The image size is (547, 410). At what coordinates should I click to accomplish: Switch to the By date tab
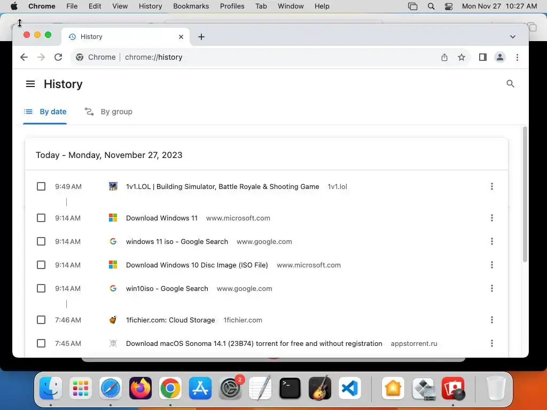45,112
